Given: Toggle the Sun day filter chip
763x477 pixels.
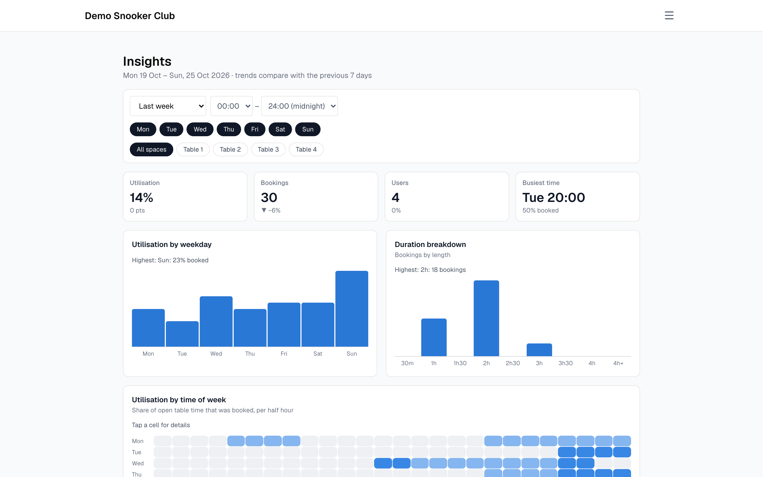Looking at the screenshot, I should pyautogui.click(x=308, y=129).
